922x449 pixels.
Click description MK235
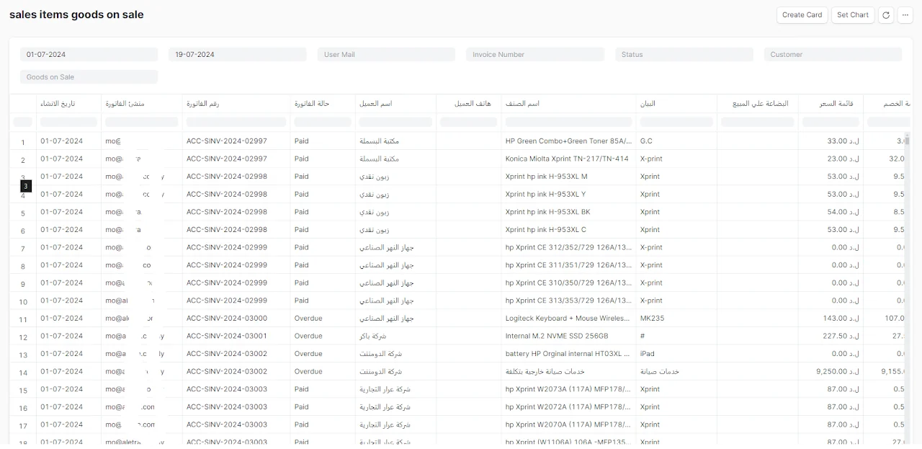coord(652,318)
